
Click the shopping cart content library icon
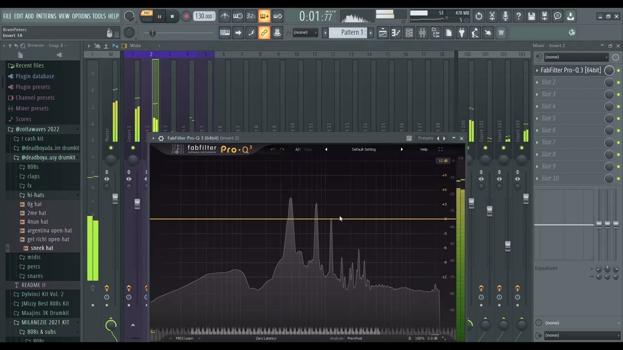pyautogui.click(x=501, y=33)
